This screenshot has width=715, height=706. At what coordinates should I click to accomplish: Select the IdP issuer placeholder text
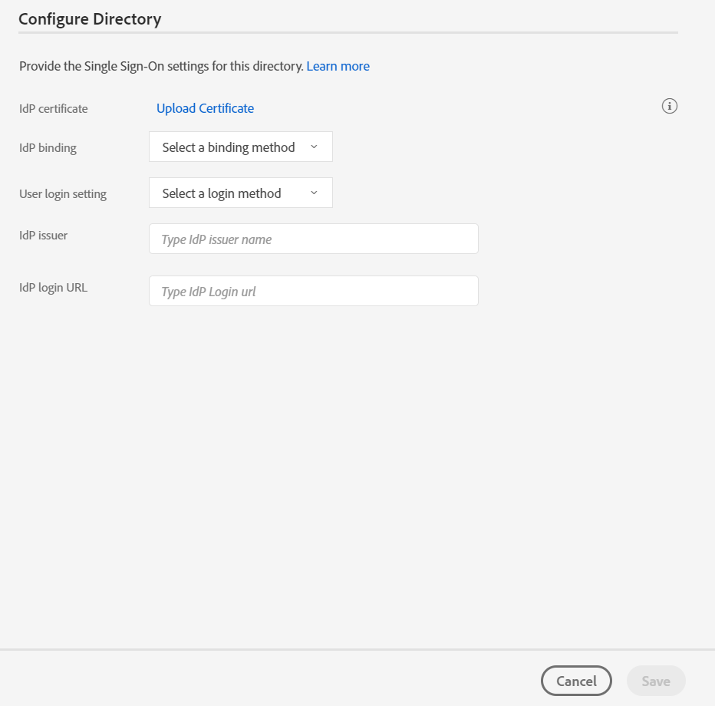pos(216,239)
